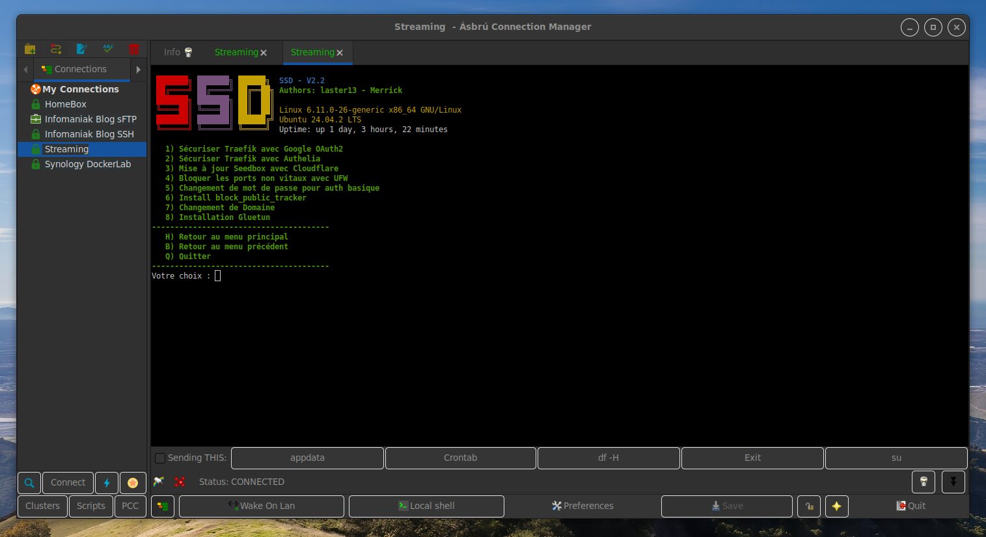Select the active second Streaming tab

pyautogui.click(x=317, y=52)
